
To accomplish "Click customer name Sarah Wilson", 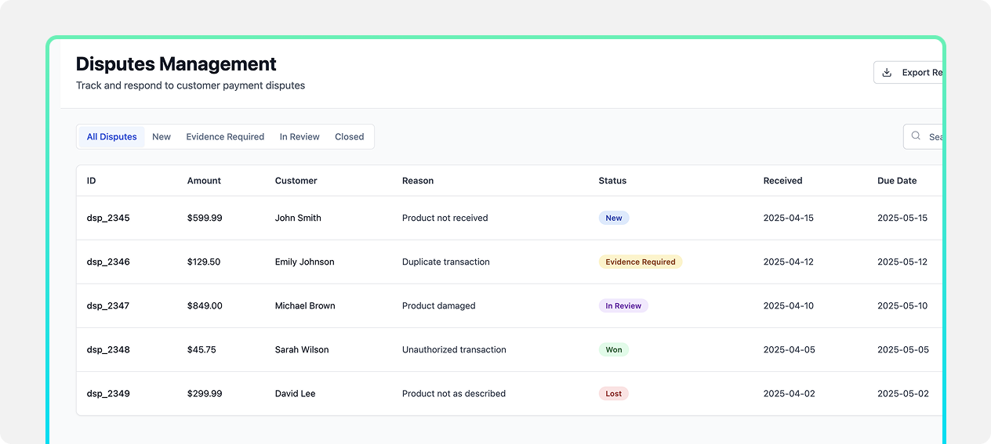I will click(x=302, y=350).
